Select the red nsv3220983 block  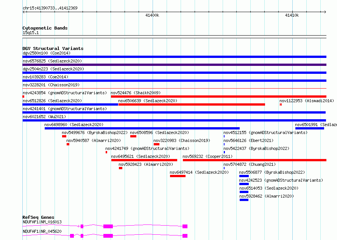(156, 144)
